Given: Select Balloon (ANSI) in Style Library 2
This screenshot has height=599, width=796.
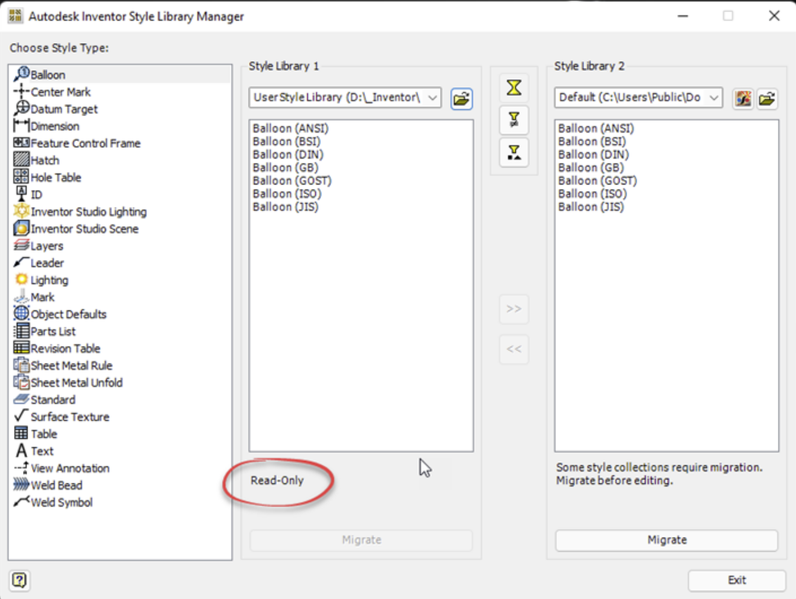Looking at the screenshot, I should point(596,128).
